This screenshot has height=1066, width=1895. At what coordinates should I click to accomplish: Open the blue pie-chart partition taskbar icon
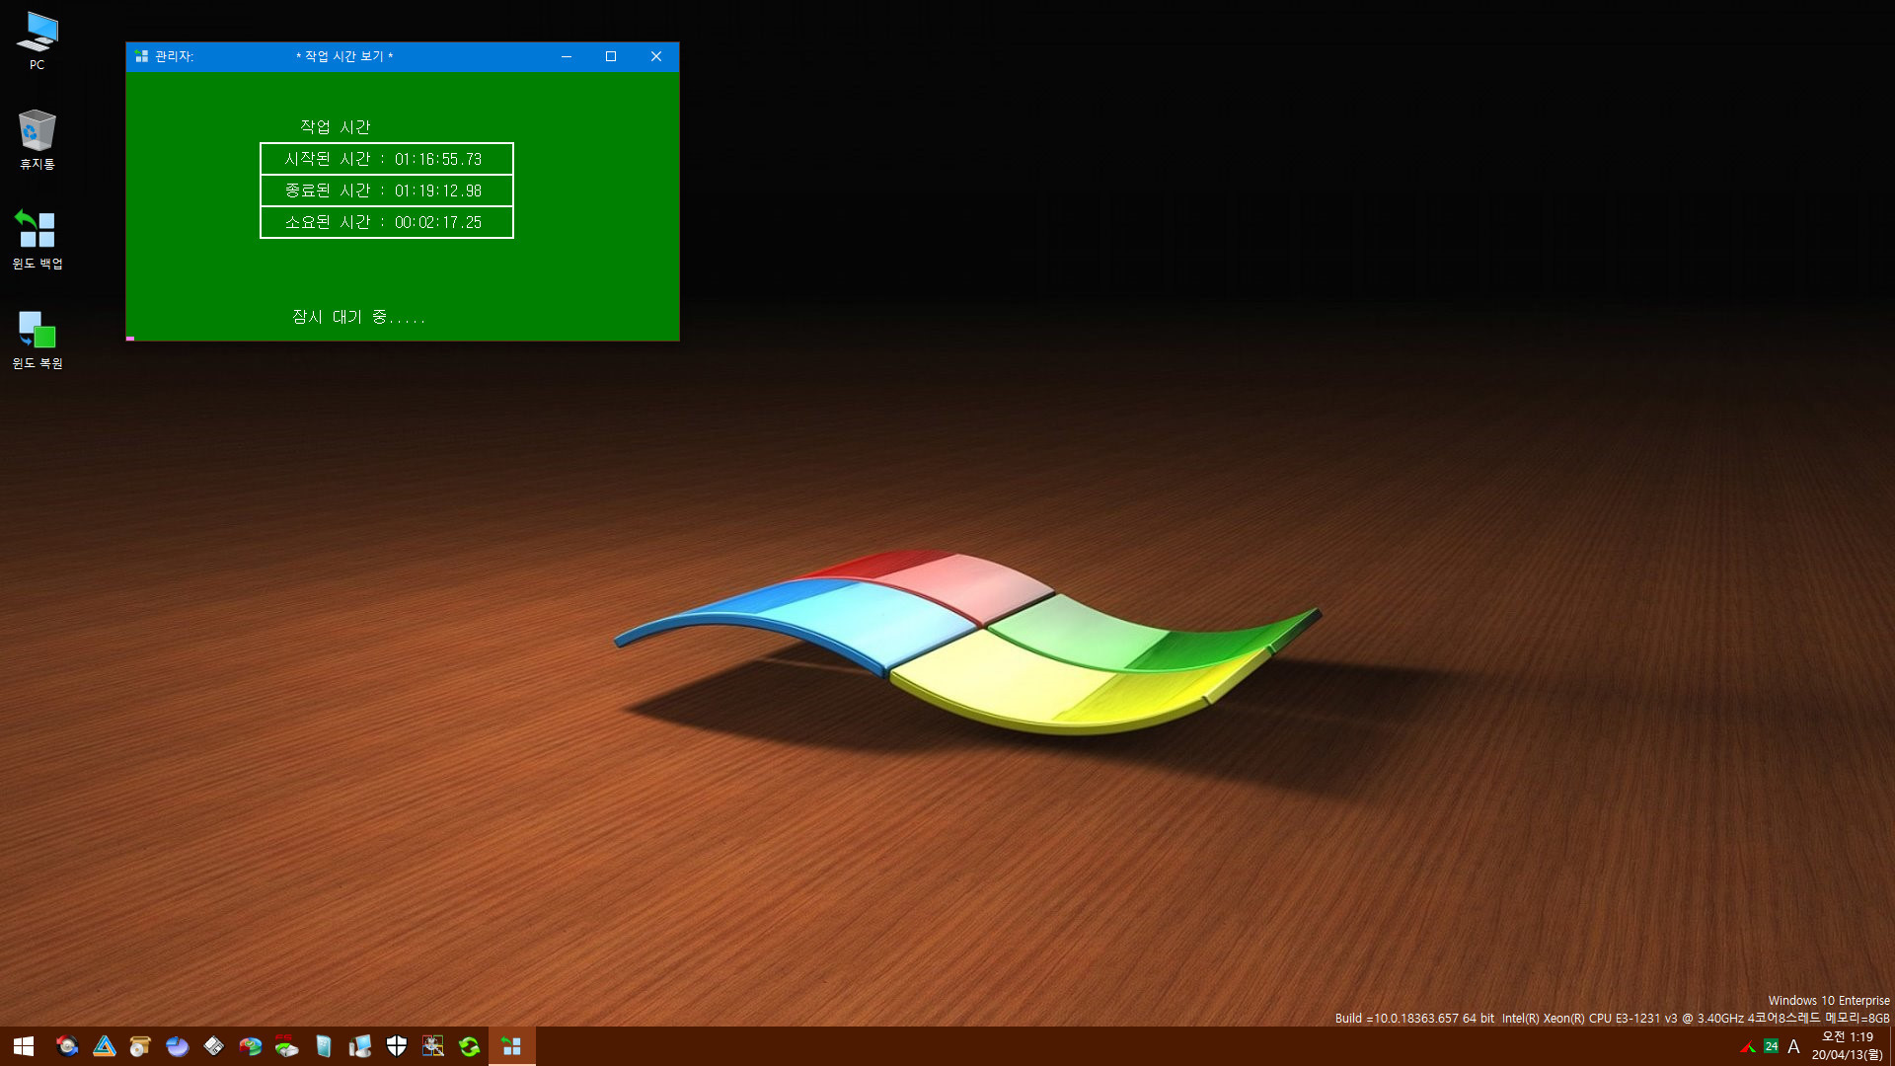coord(177,1046)
